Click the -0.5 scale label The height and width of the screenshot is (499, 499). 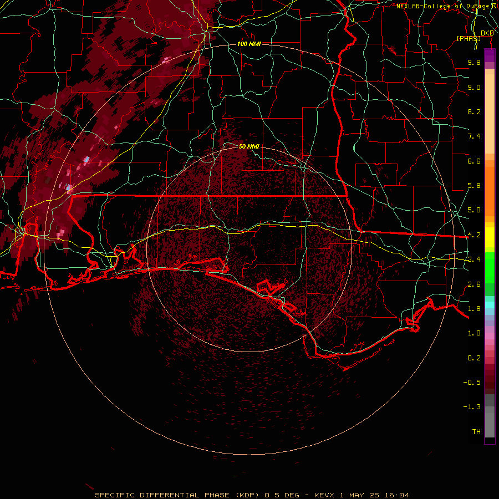pos(472,383)
